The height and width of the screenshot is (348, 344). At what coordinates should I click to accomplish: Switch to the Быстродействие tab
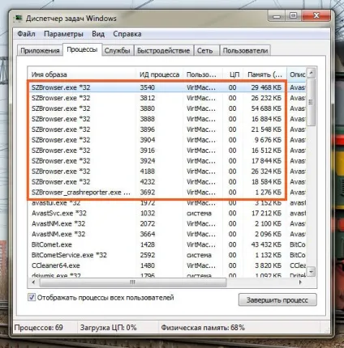tap(163, 50)
